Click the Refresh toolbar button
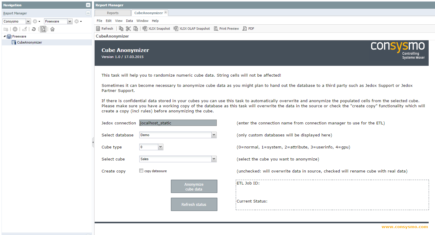This screenshot has width=435, height=235. click(105, 29)
